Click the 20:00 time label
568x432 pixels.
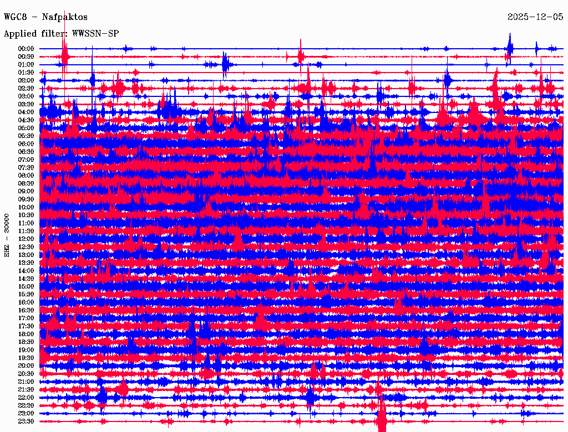click(x=26, y=366)
